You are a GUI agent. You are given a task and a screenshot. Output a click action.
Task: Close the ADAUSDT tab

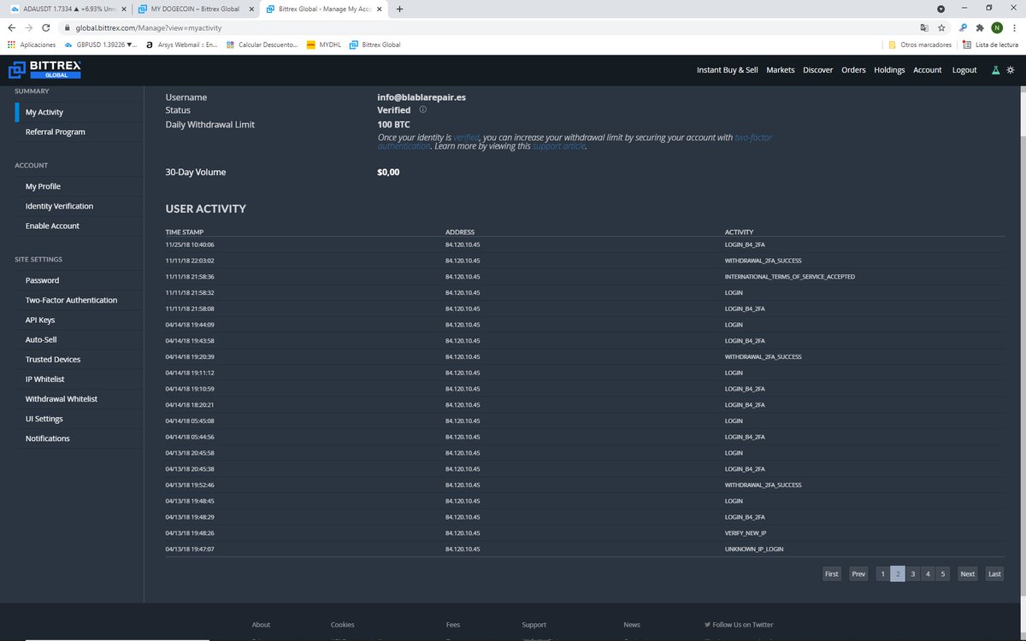click(122, 9)
